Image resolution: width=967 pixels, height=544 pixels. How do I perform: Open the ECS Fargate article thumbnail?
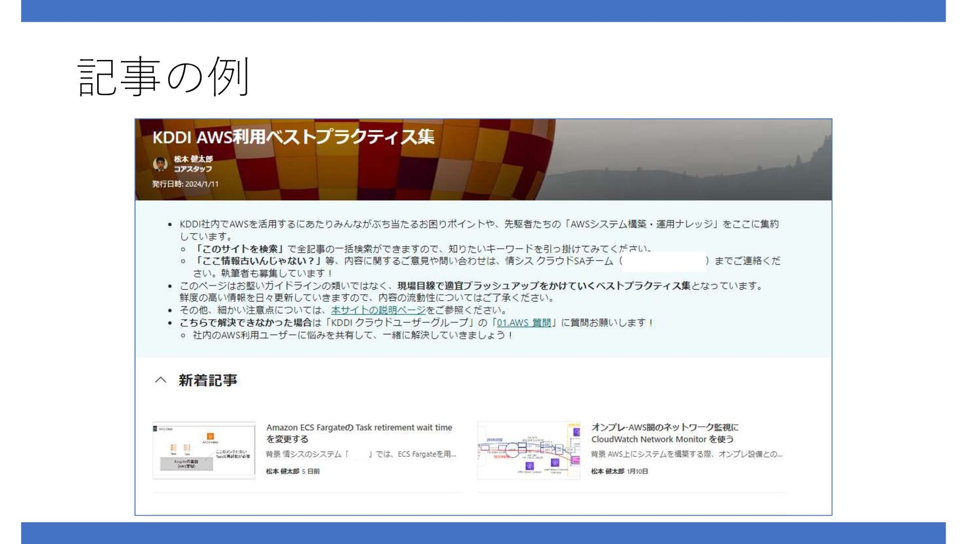(204, 450)
